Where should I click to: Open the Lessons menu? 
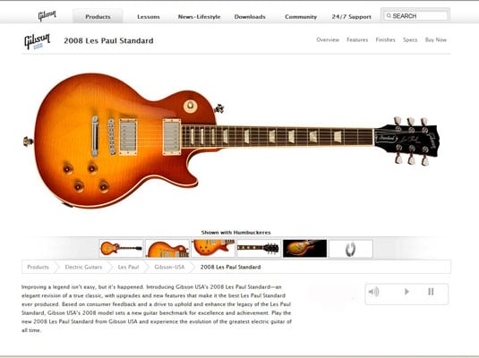(x=149, y=17)
